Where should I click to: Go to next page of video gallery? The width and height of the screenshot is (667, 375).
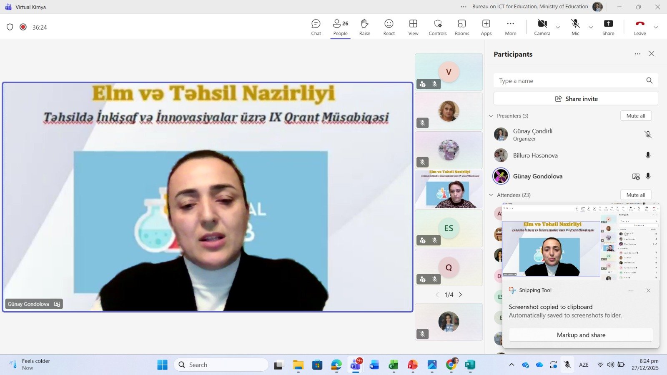[461, 295]
